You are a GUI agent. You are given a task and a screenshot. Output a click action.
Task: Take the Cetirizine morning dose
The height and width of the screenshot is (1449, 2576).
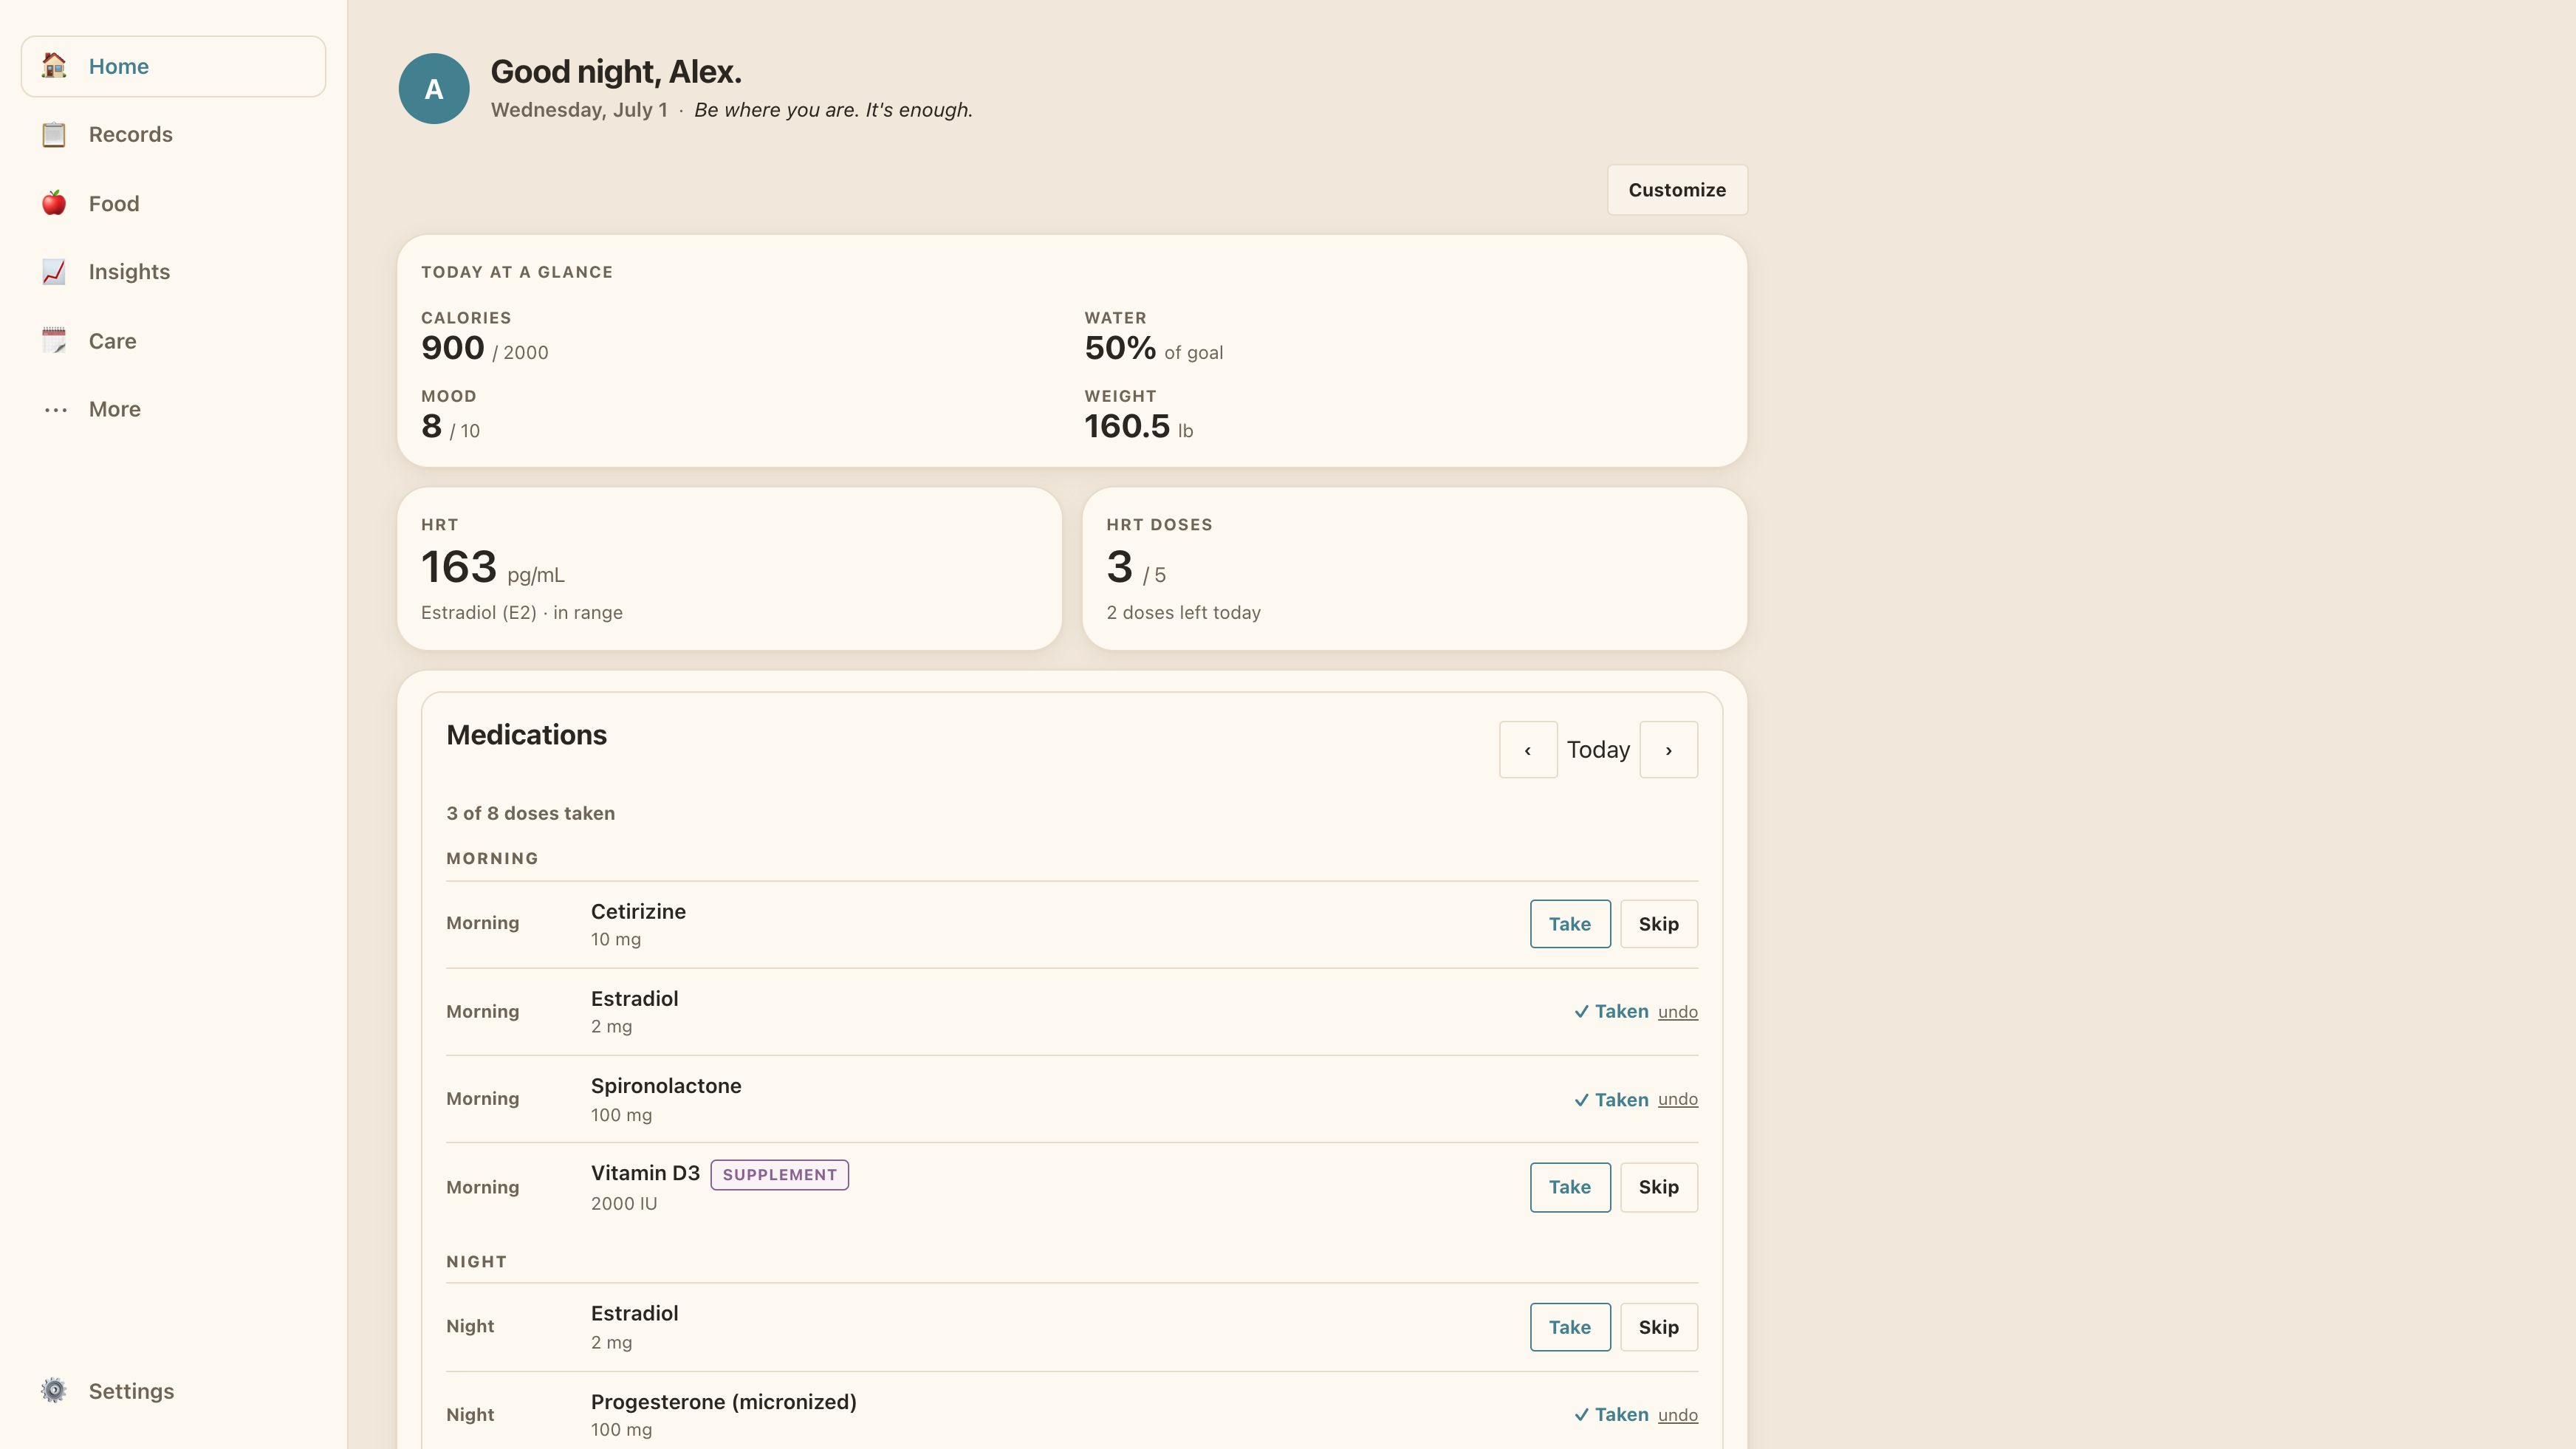click(x=1570, y=924)
